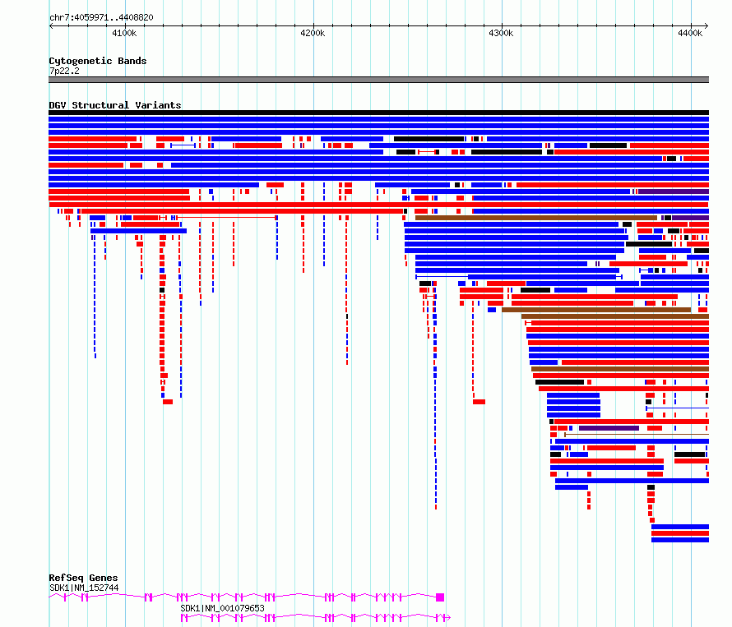
Task: Click the 4100k ruler tick label
Action: [125, 33]
